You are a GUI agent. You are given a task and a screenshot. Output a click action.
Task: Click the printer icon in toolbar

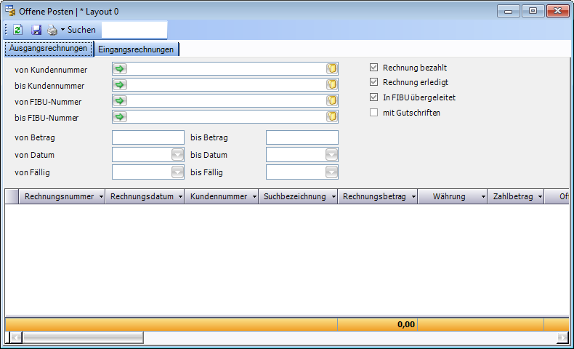pyautogui.click(x=52, y=30)
